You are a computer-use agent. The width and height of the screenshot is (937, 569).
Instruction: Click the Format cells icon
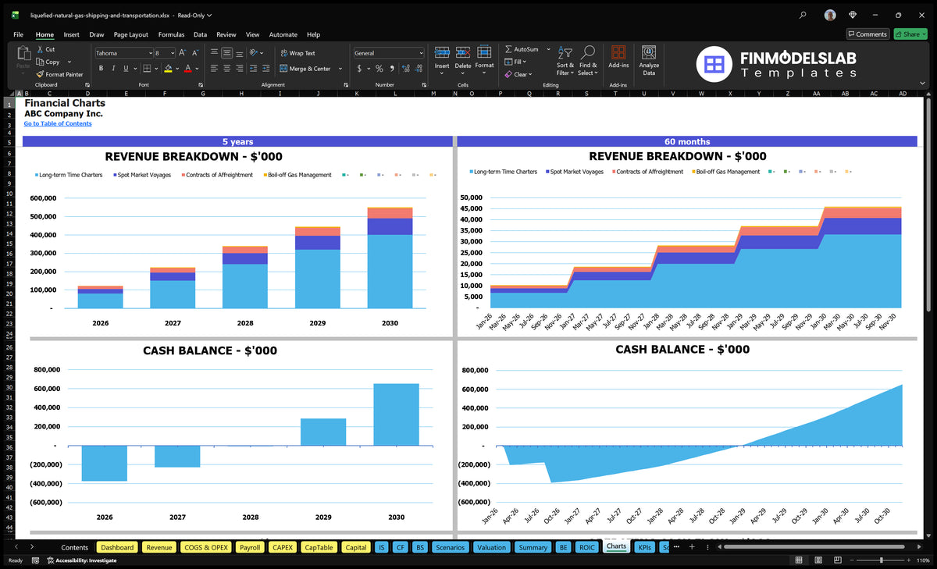click(484, 52)
